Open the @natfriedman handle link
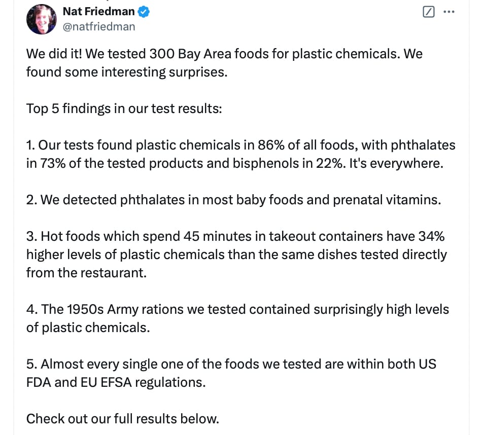The height and width of the screenshot is (435, 486). pos(99,27)
